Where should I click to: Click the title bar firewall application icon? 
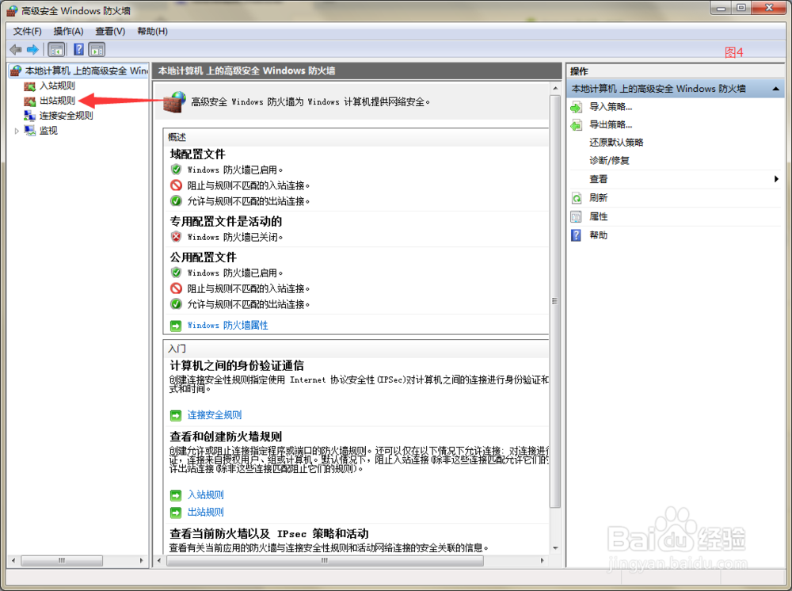[12, 10]
